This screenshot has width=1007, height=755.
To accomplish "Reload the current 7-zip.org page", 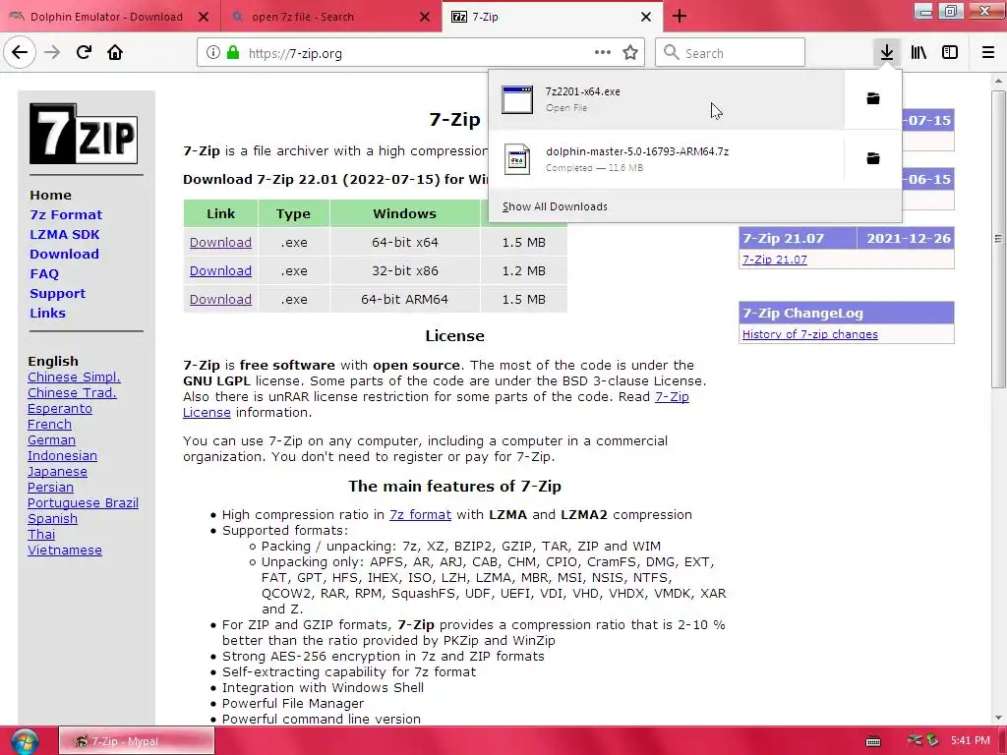I will (x=84, y=52).
